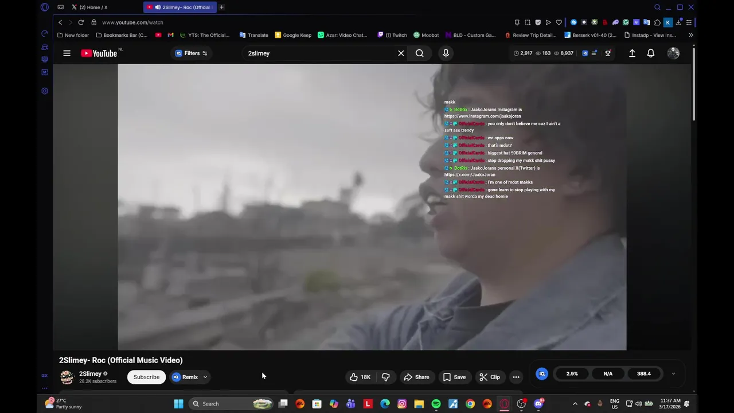Open the browser downloads icon
Viewport: 734px width, 413px height.
point(678,22)
